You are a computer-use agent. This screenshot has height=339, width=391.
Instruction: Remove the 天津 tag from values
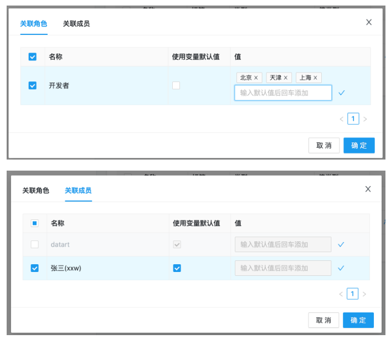[x=286, y=78]
